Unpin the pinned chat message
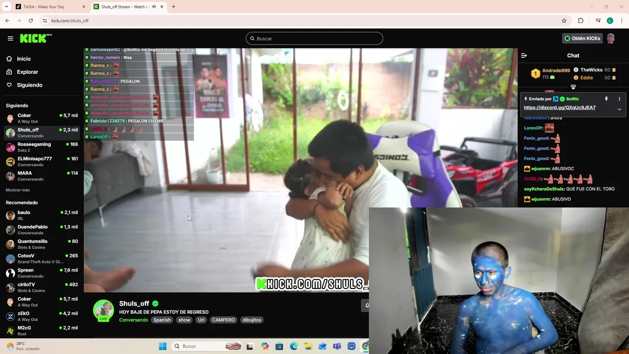The width and height of the screenshot is (629, 354). coord(606,99)
